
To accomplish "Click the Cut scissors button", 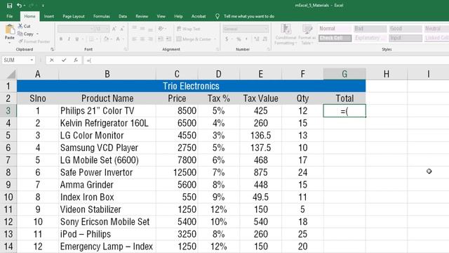I will tap(25, 26).
